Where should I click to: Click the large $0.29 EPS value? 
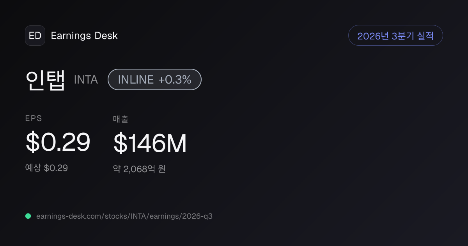coord(58,143)
